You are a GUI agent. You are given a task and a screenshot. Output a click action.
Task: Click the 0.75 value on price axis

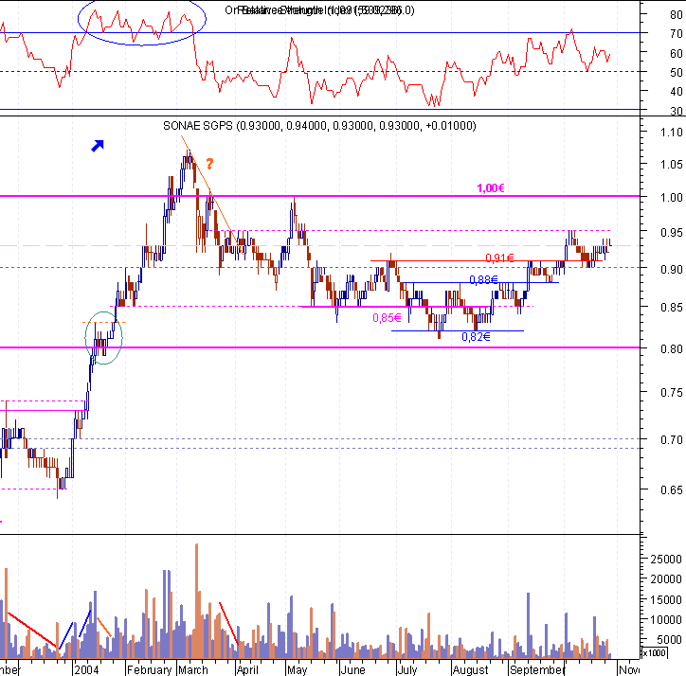[672, 393]
